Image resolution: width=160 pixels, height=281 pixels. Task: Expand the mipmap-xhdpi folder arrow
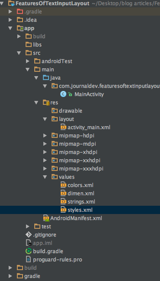(45, 152)
